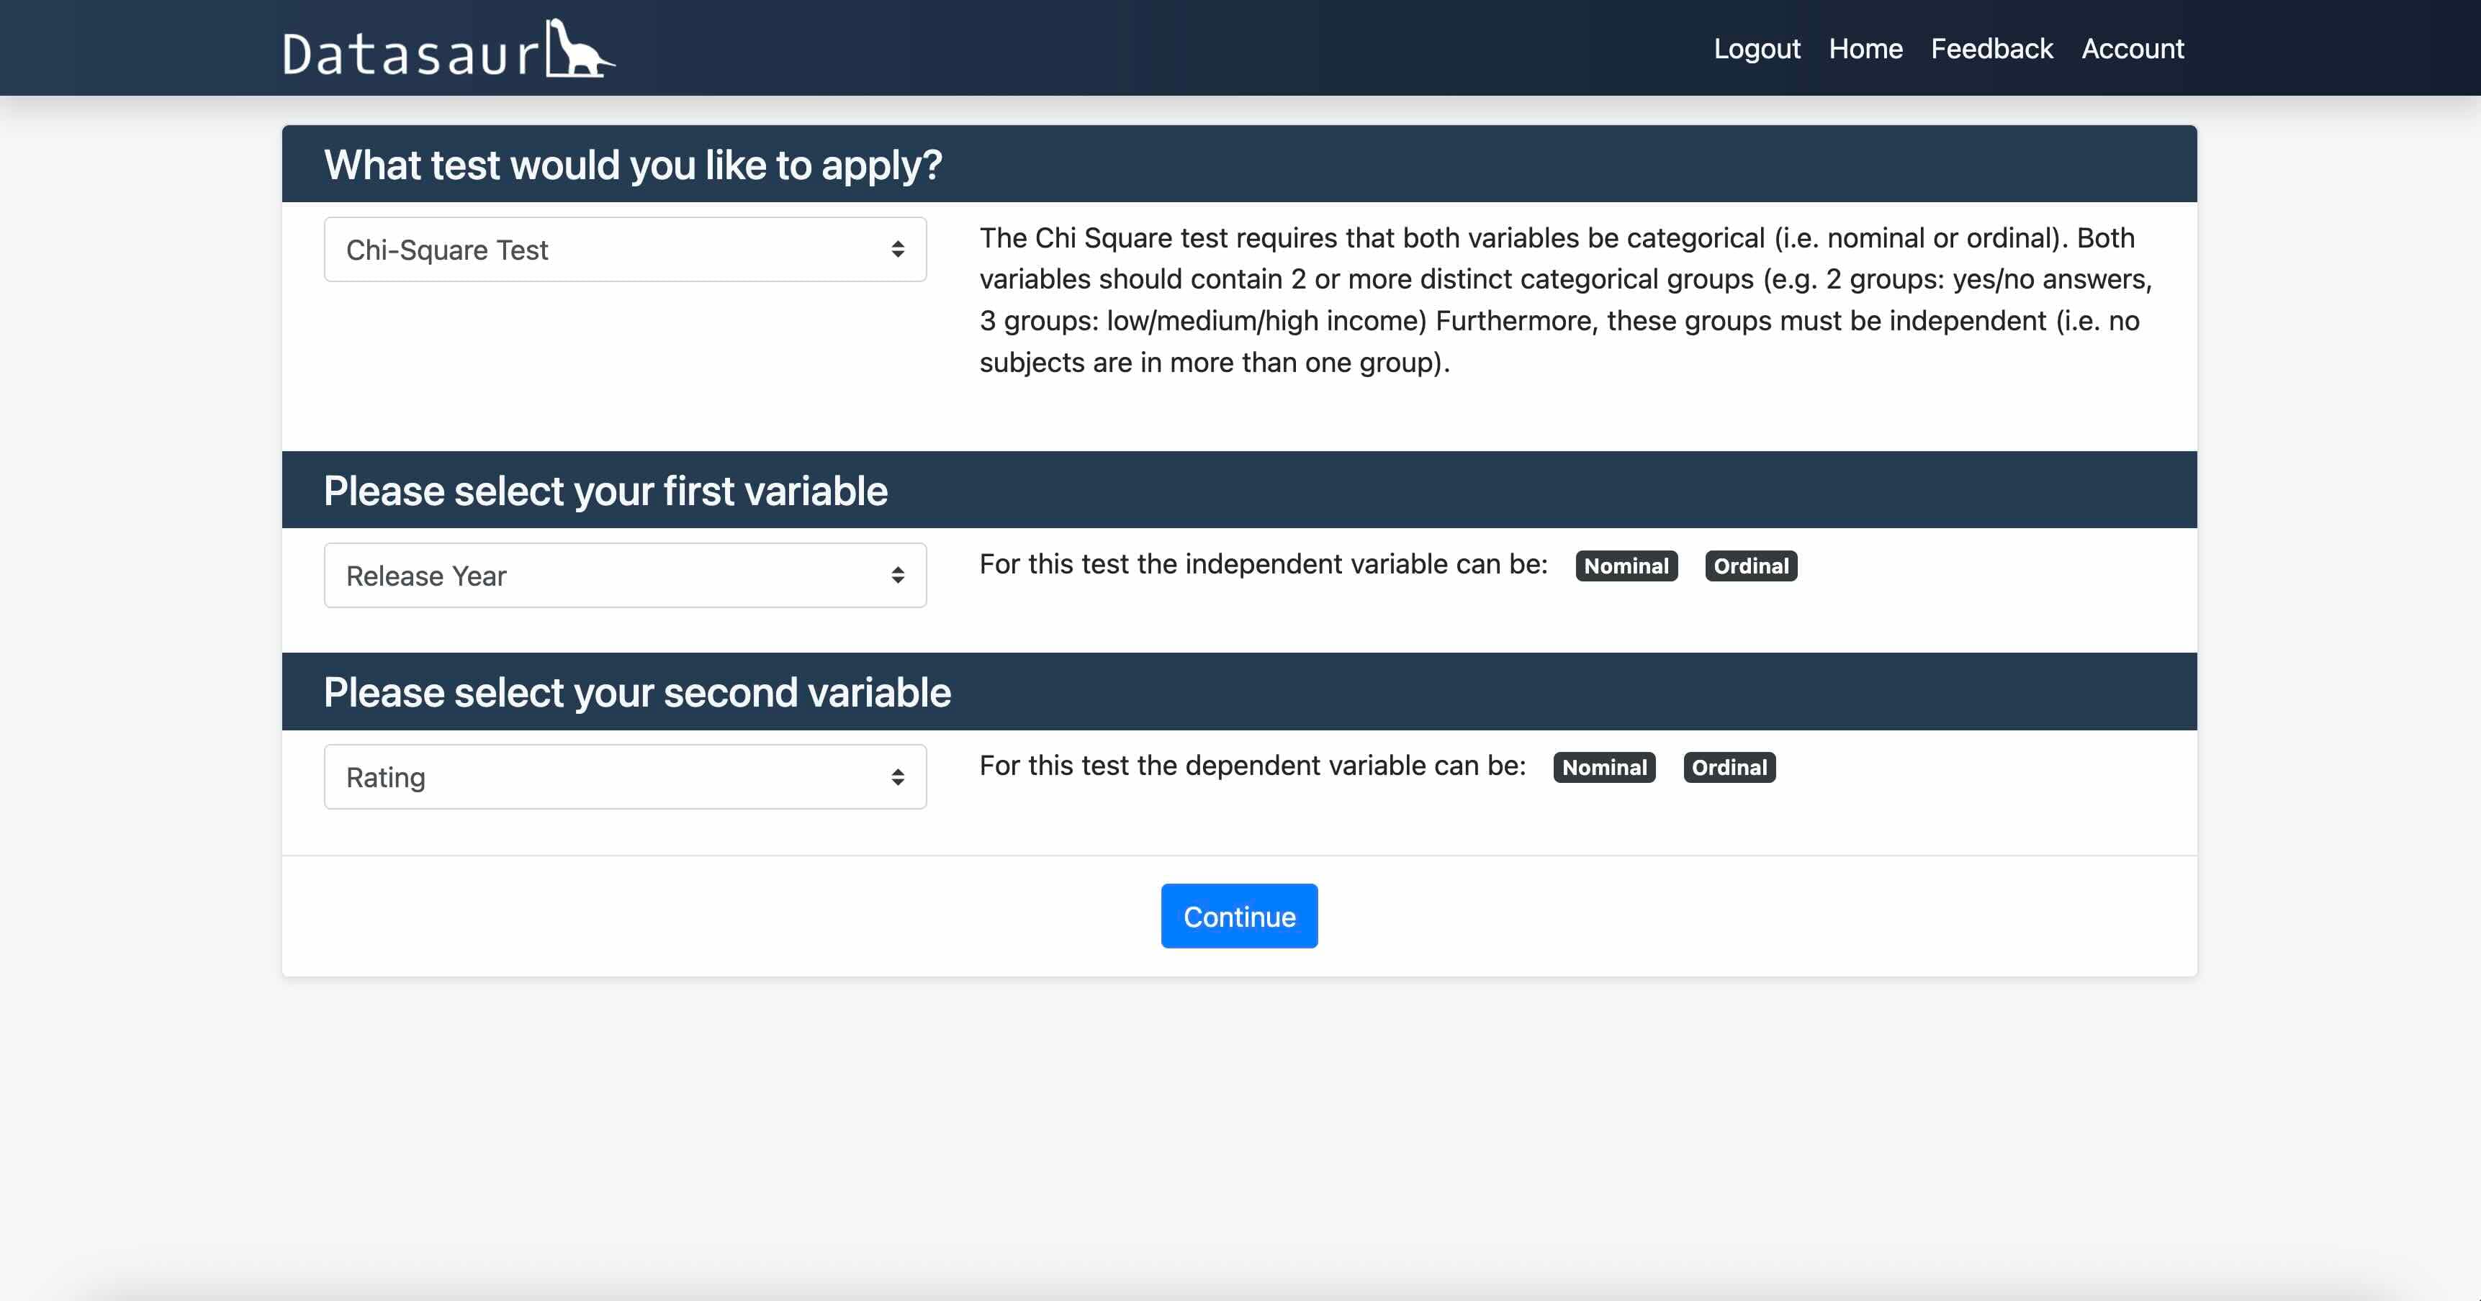Click the 'Please select your second variable' header
Viewport: 2481px width, 1301px height.
(636, 693)
